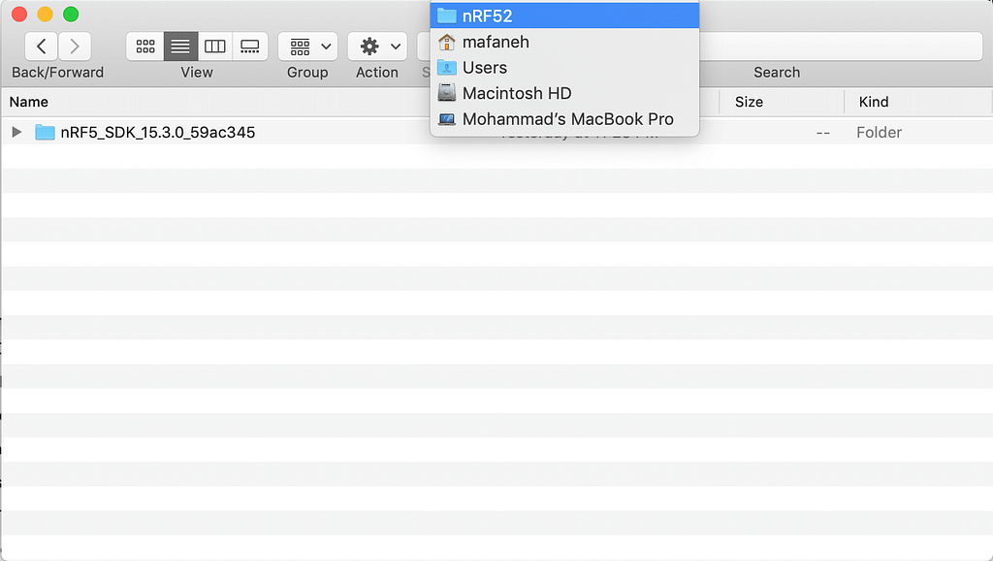Image resolution: width=993 pixels, height=561 pixels.
Task: Open the Group dropdown chevron
Action: click(324, 46)
